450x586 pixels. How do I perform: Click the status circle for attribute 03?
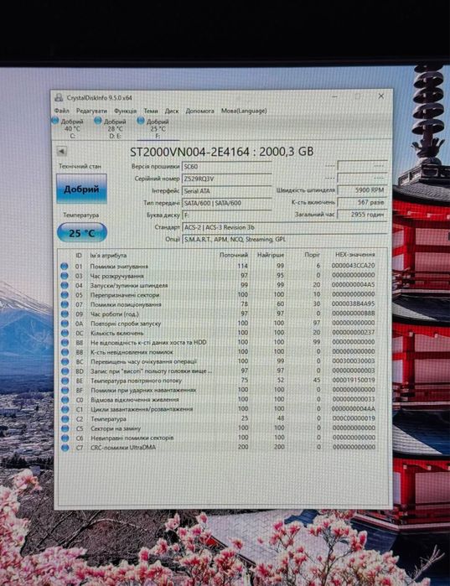click(65, 276)
